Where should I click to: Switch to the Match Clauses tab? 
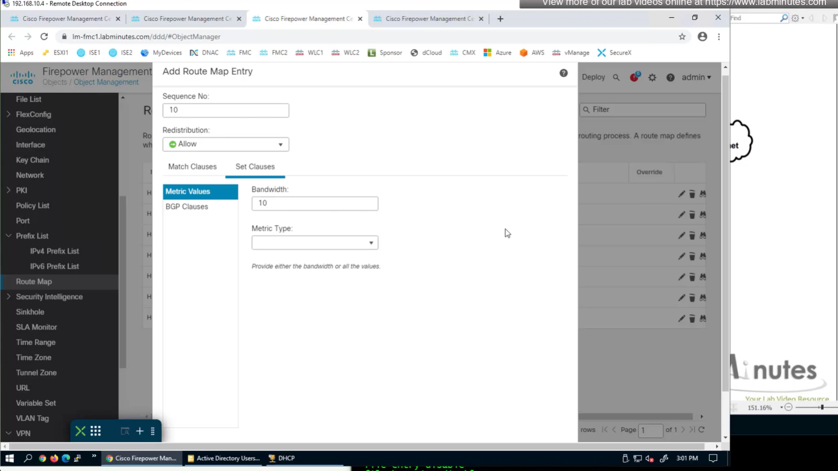192,167
